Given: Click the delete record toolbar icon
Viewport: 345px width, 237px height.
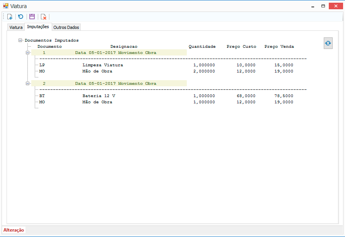Looking at the screenshot, I should pyautogui.click(x=44, y=17).
